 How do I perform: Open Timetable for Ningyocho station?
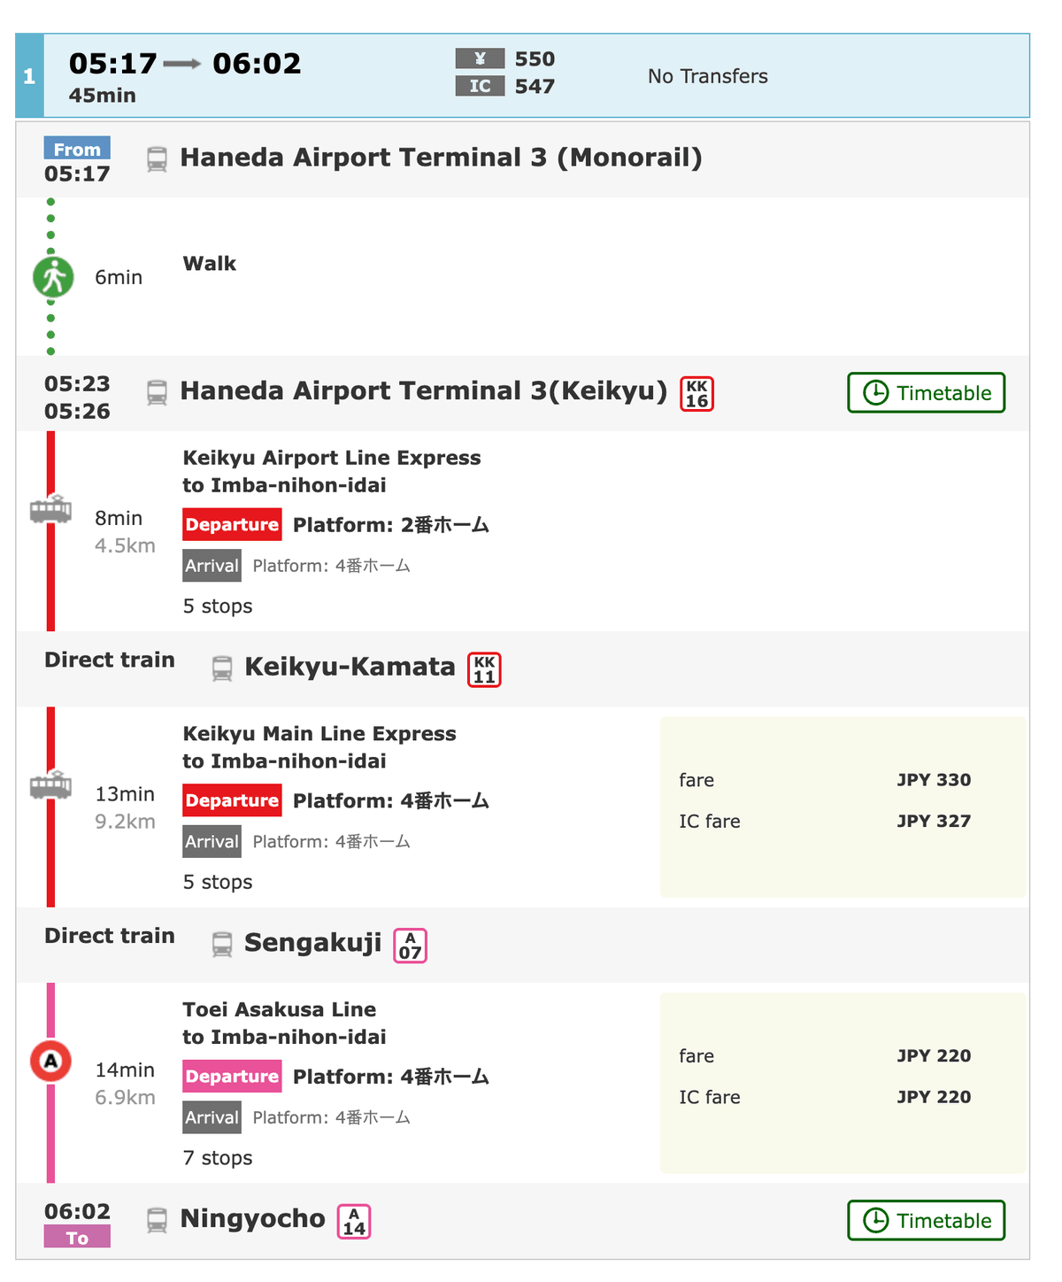pyautogui.click(x=926, y=1221)
